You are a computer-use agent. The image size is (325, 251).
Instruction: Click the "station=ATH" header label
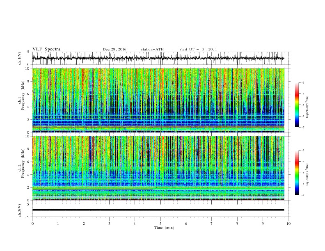[152, 49]
